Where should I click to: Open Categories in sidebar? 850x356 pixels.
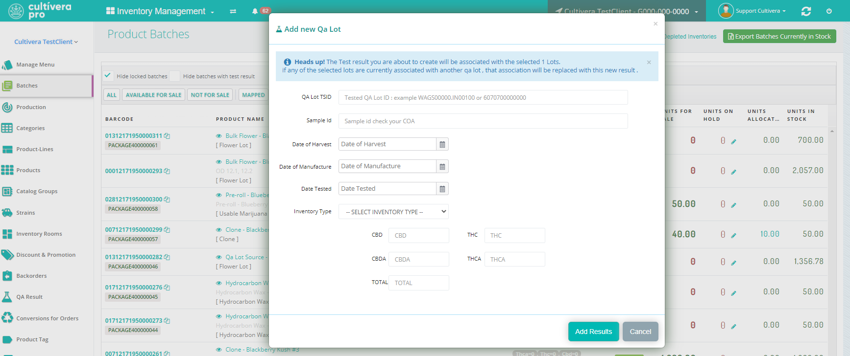click(30, 128)
